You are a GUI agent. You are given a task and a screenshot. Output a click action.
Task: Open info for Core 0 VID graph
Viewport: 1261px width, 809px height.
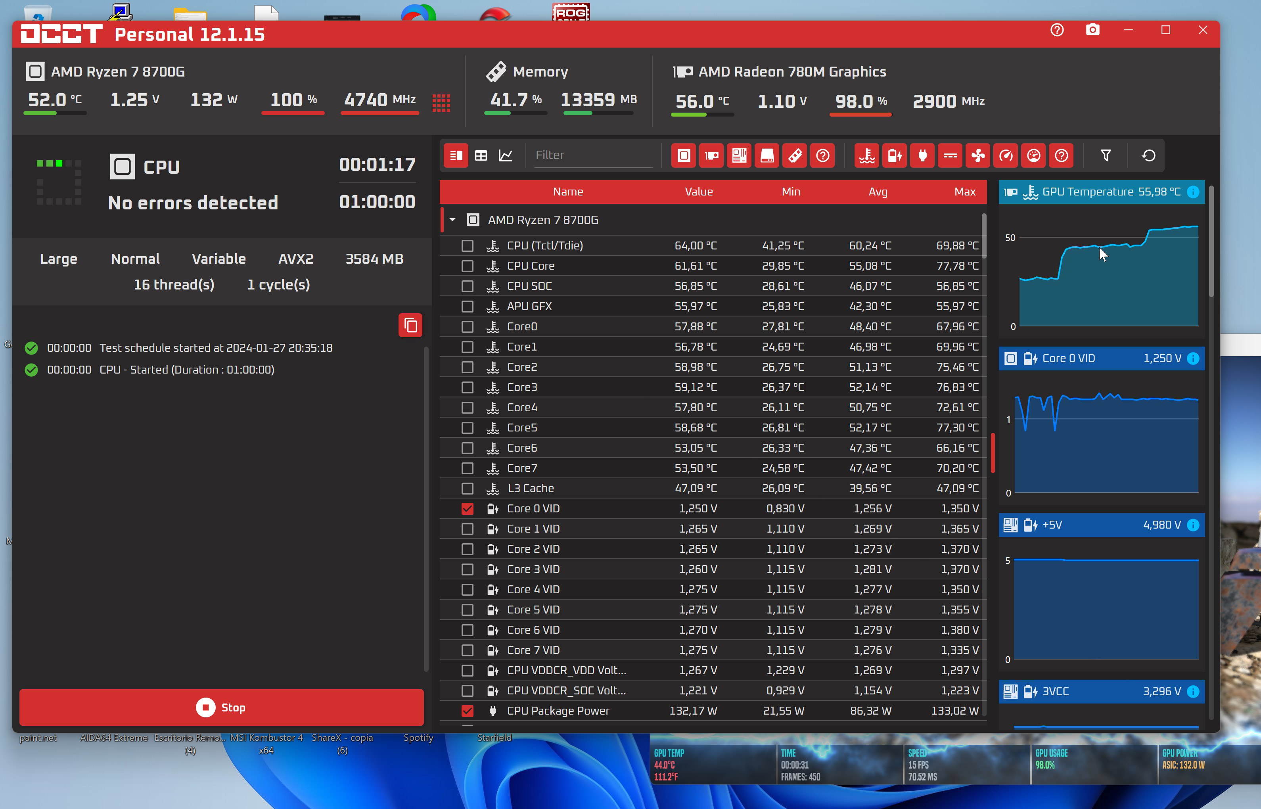[1193, 358]
